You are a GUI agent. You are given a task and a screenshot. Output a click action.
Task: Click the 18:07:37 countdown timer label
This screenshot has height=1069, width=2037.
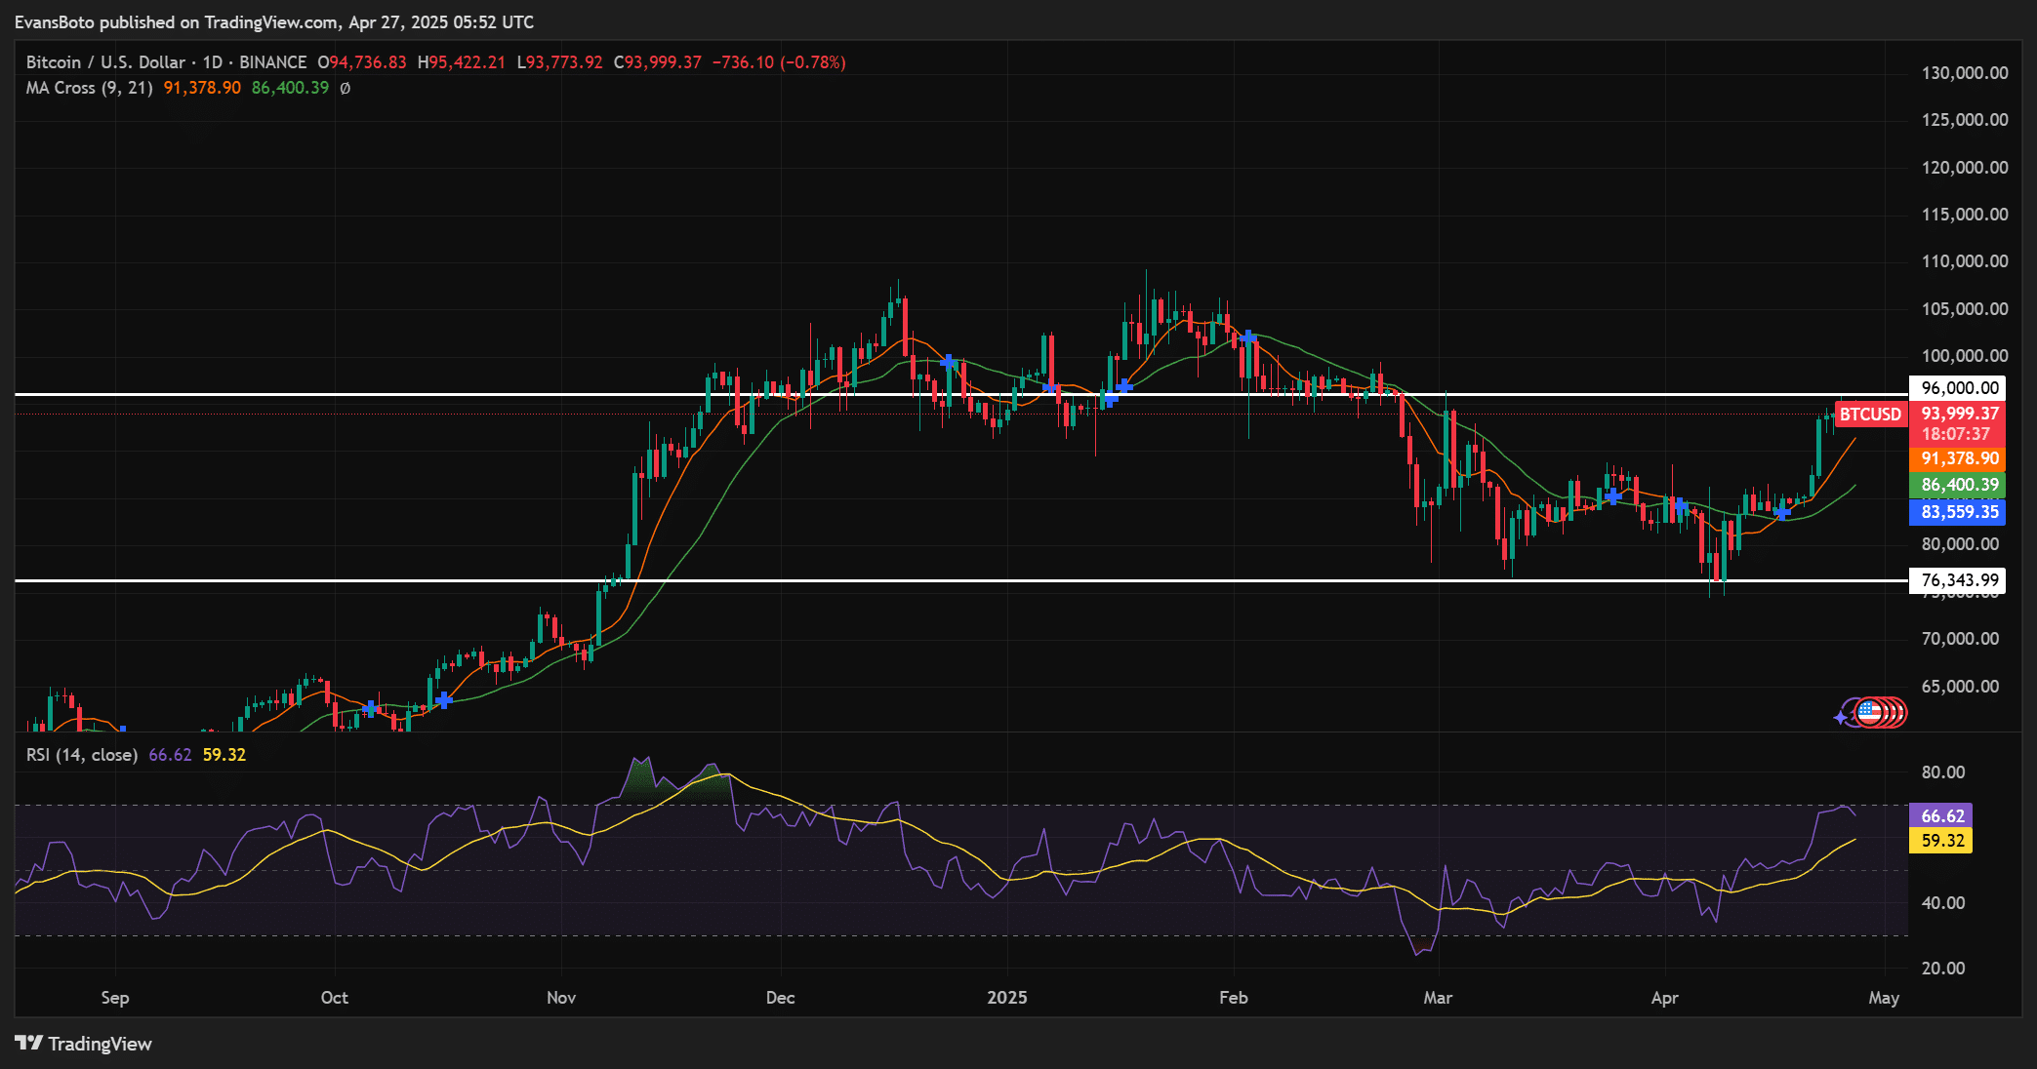[x=1956, y=435]
